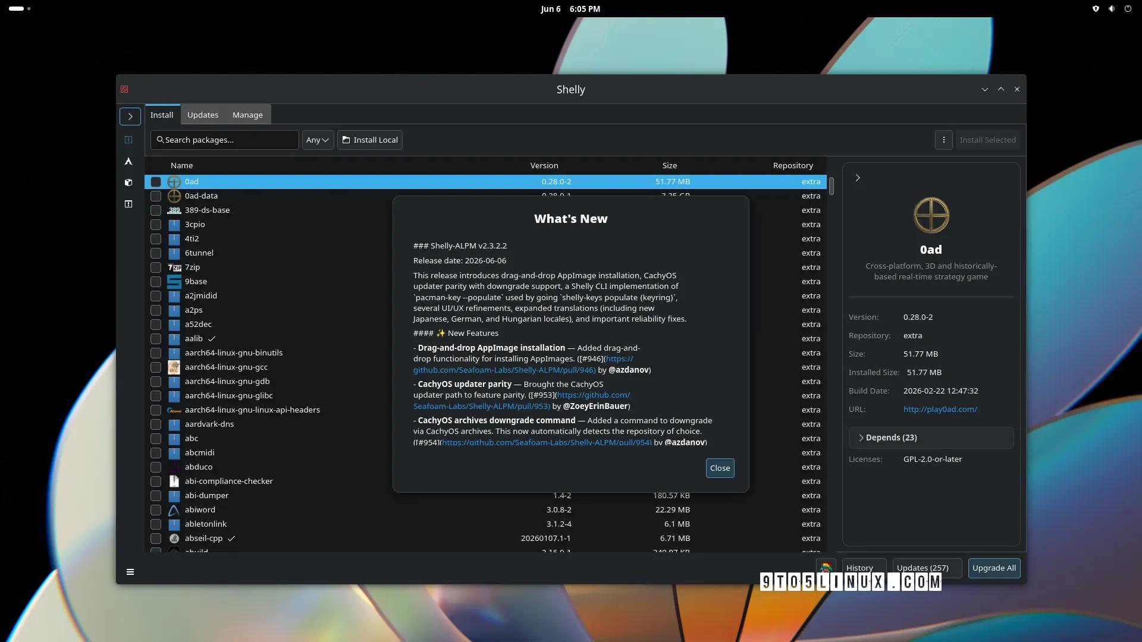Select the aardvark-dns package row
The image size is (1142, 642).
(485, 424)
